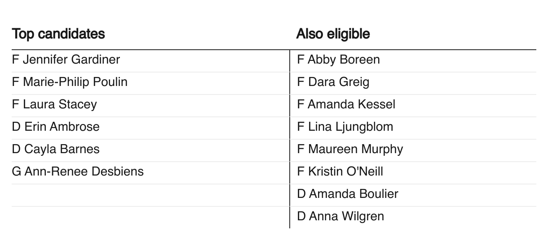Select the Amanda Boulier cell
The height and width of the screenshot is (240, 548).
tap(348, 194)
